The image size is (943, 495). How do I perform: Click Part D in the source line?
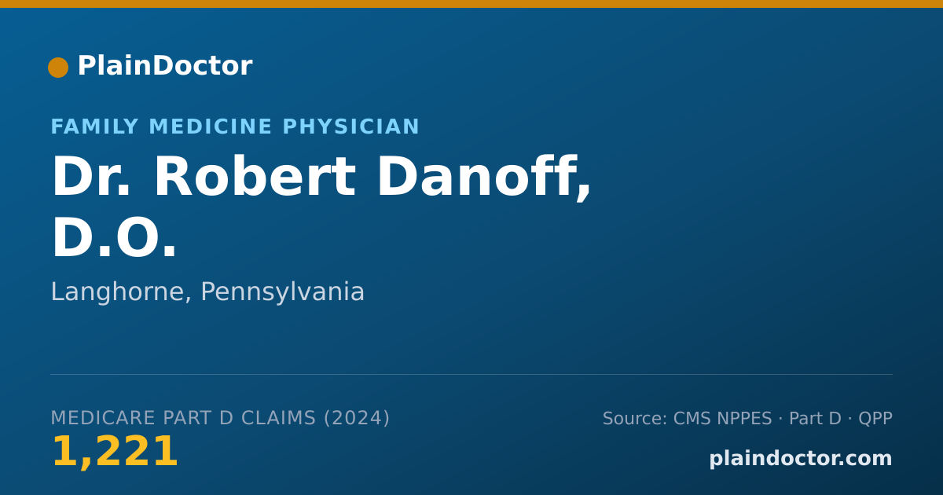(815, 419)
